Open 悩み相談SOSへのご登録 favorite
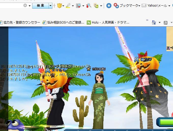The image size is (173, 131). click(x=63, y=23)
